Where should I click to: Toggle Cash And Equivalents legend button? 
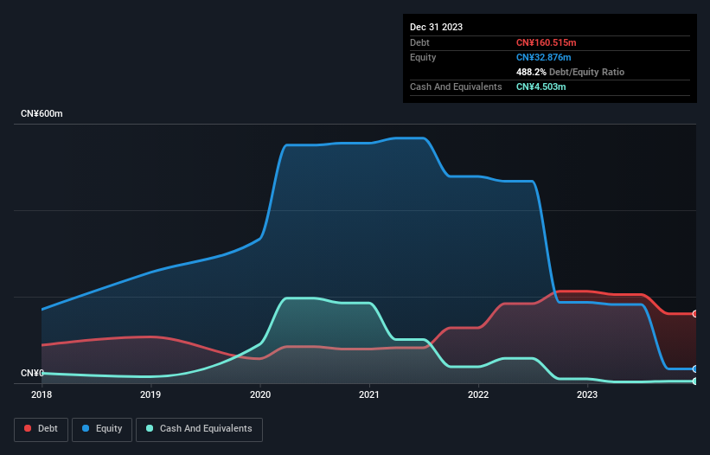tap(199, 429)
